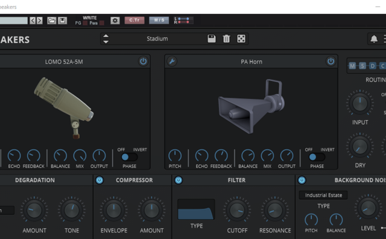The image size is (386, 239).
Task: Save the current Stadium preset
Action: point(212,39)
